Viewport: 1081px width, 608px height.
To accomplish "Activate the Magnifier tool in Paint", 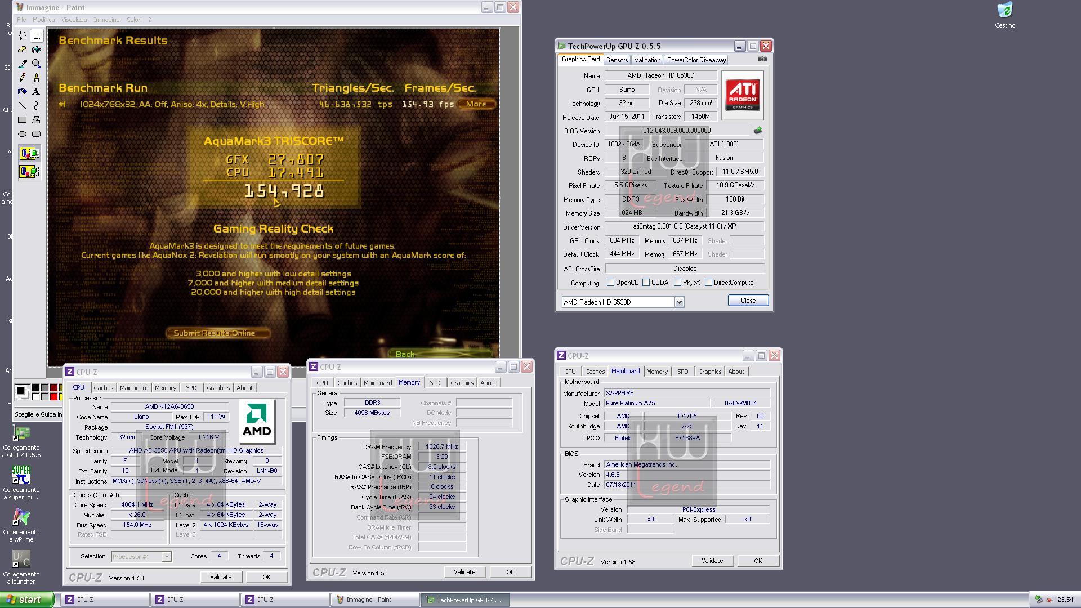I will (x=37, y=64).
